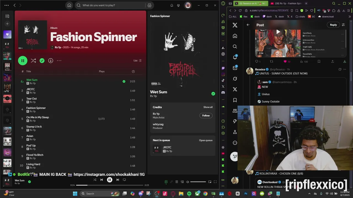
Task: Follow Rx Yp in credits
Action: (x=206, y=116)
